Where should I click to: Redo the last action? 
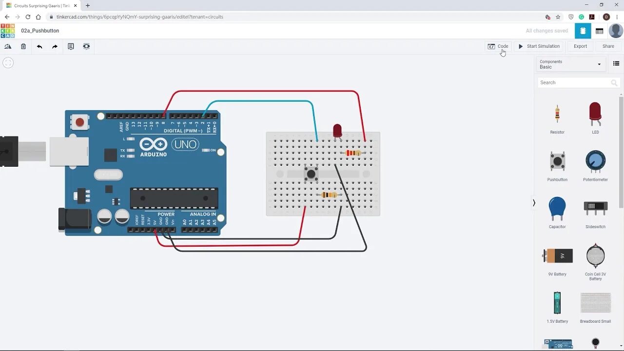[55, 46]
